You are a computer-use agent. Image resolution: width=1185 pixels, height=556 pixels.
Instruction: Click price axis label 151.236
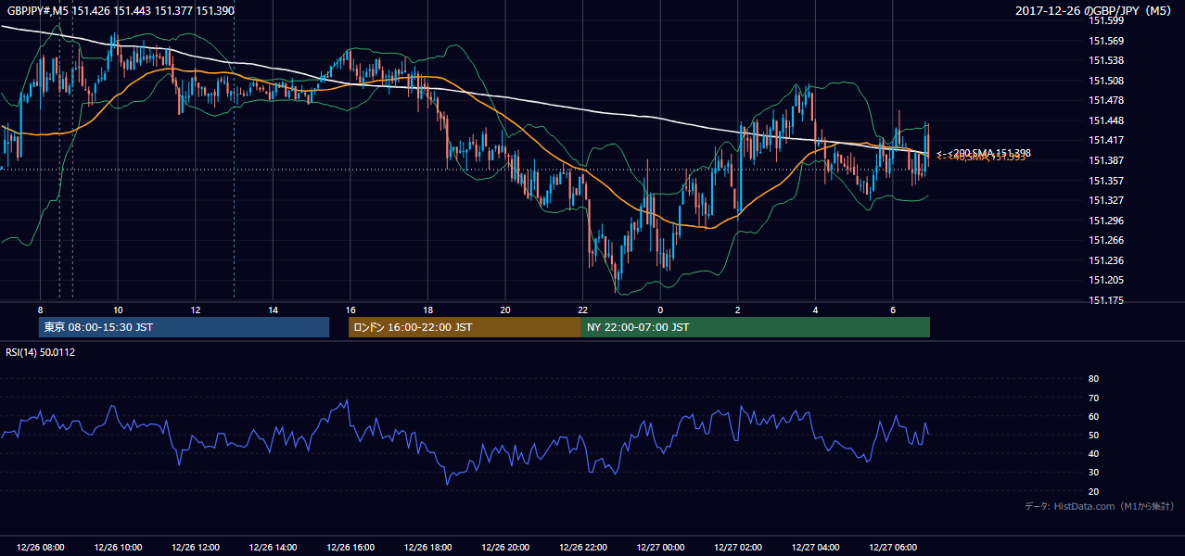1106,260
